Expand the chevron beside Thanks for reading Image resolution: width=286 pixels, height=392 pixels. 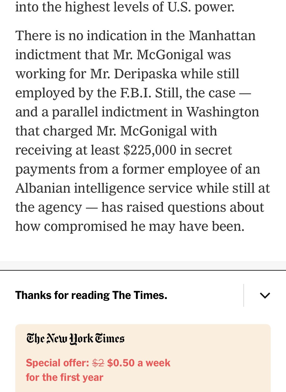[x=265, y=295]
